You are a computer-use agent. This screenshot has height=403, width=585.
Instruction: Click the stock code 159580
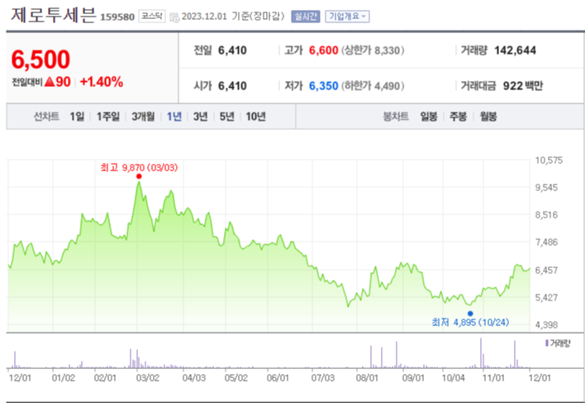[117, 17]
